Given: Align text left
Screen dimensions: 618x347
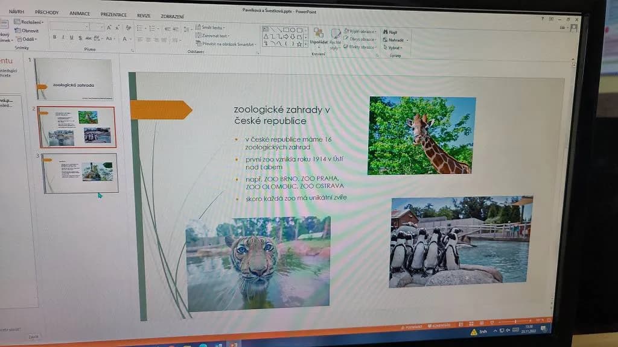Looking at the screenshot, I should click(x=140, y=39).
